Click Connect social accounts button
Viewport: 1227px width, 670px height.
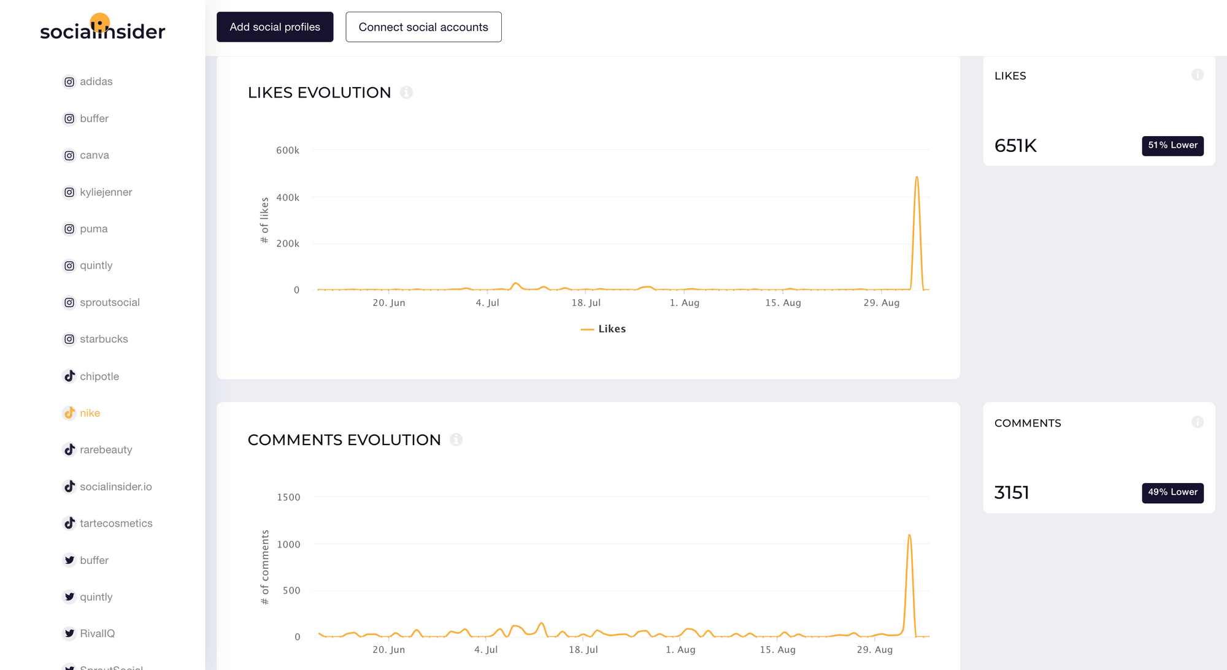pyautogui.click(x=423, y=27)
